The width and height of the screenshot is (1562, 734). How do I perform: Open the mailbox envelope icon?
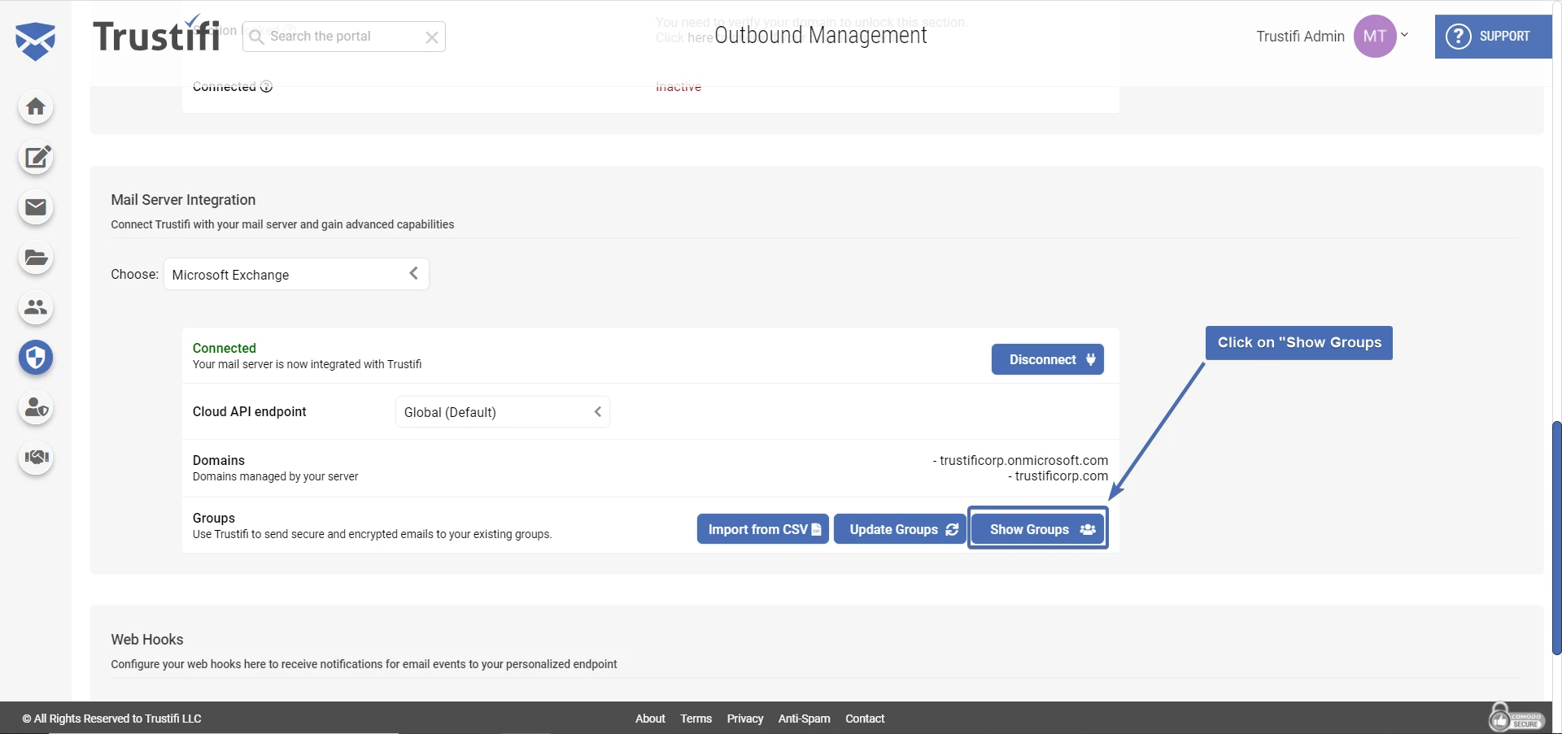(36, 208)
